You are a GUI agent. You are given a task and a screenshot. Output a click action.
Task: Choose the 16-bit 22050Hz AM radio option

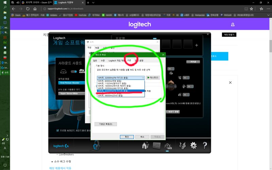[x=121, y=88]
